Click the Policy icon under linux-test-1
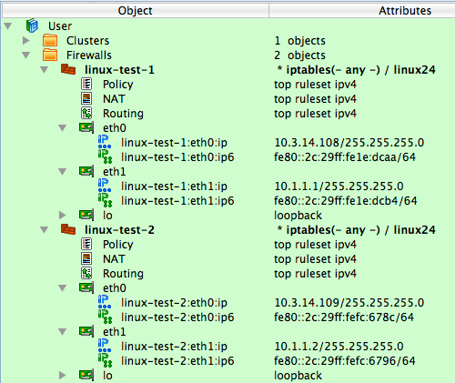Screen dimensions: 455x383 (86, 84)
